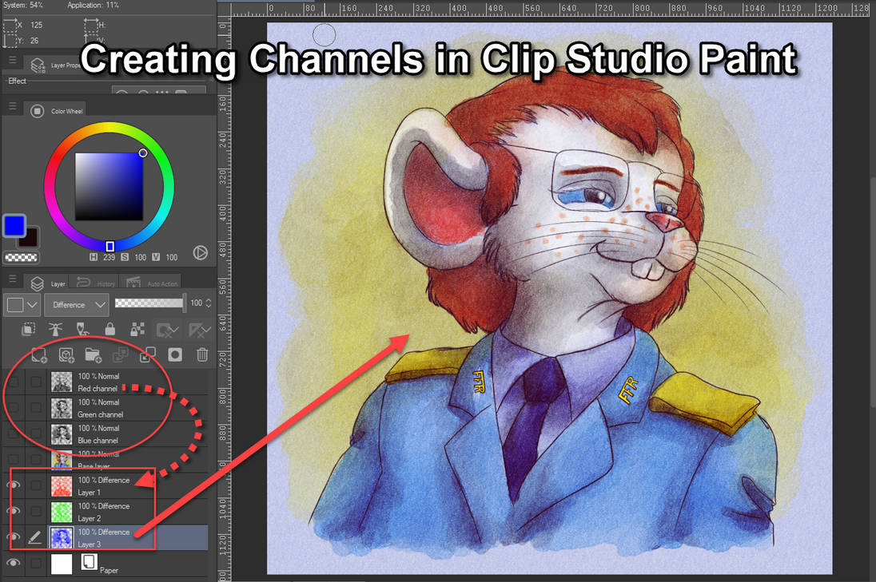Hide Layer 2 in the layers panel
This screenshot has height=582, width=876.
14,511
